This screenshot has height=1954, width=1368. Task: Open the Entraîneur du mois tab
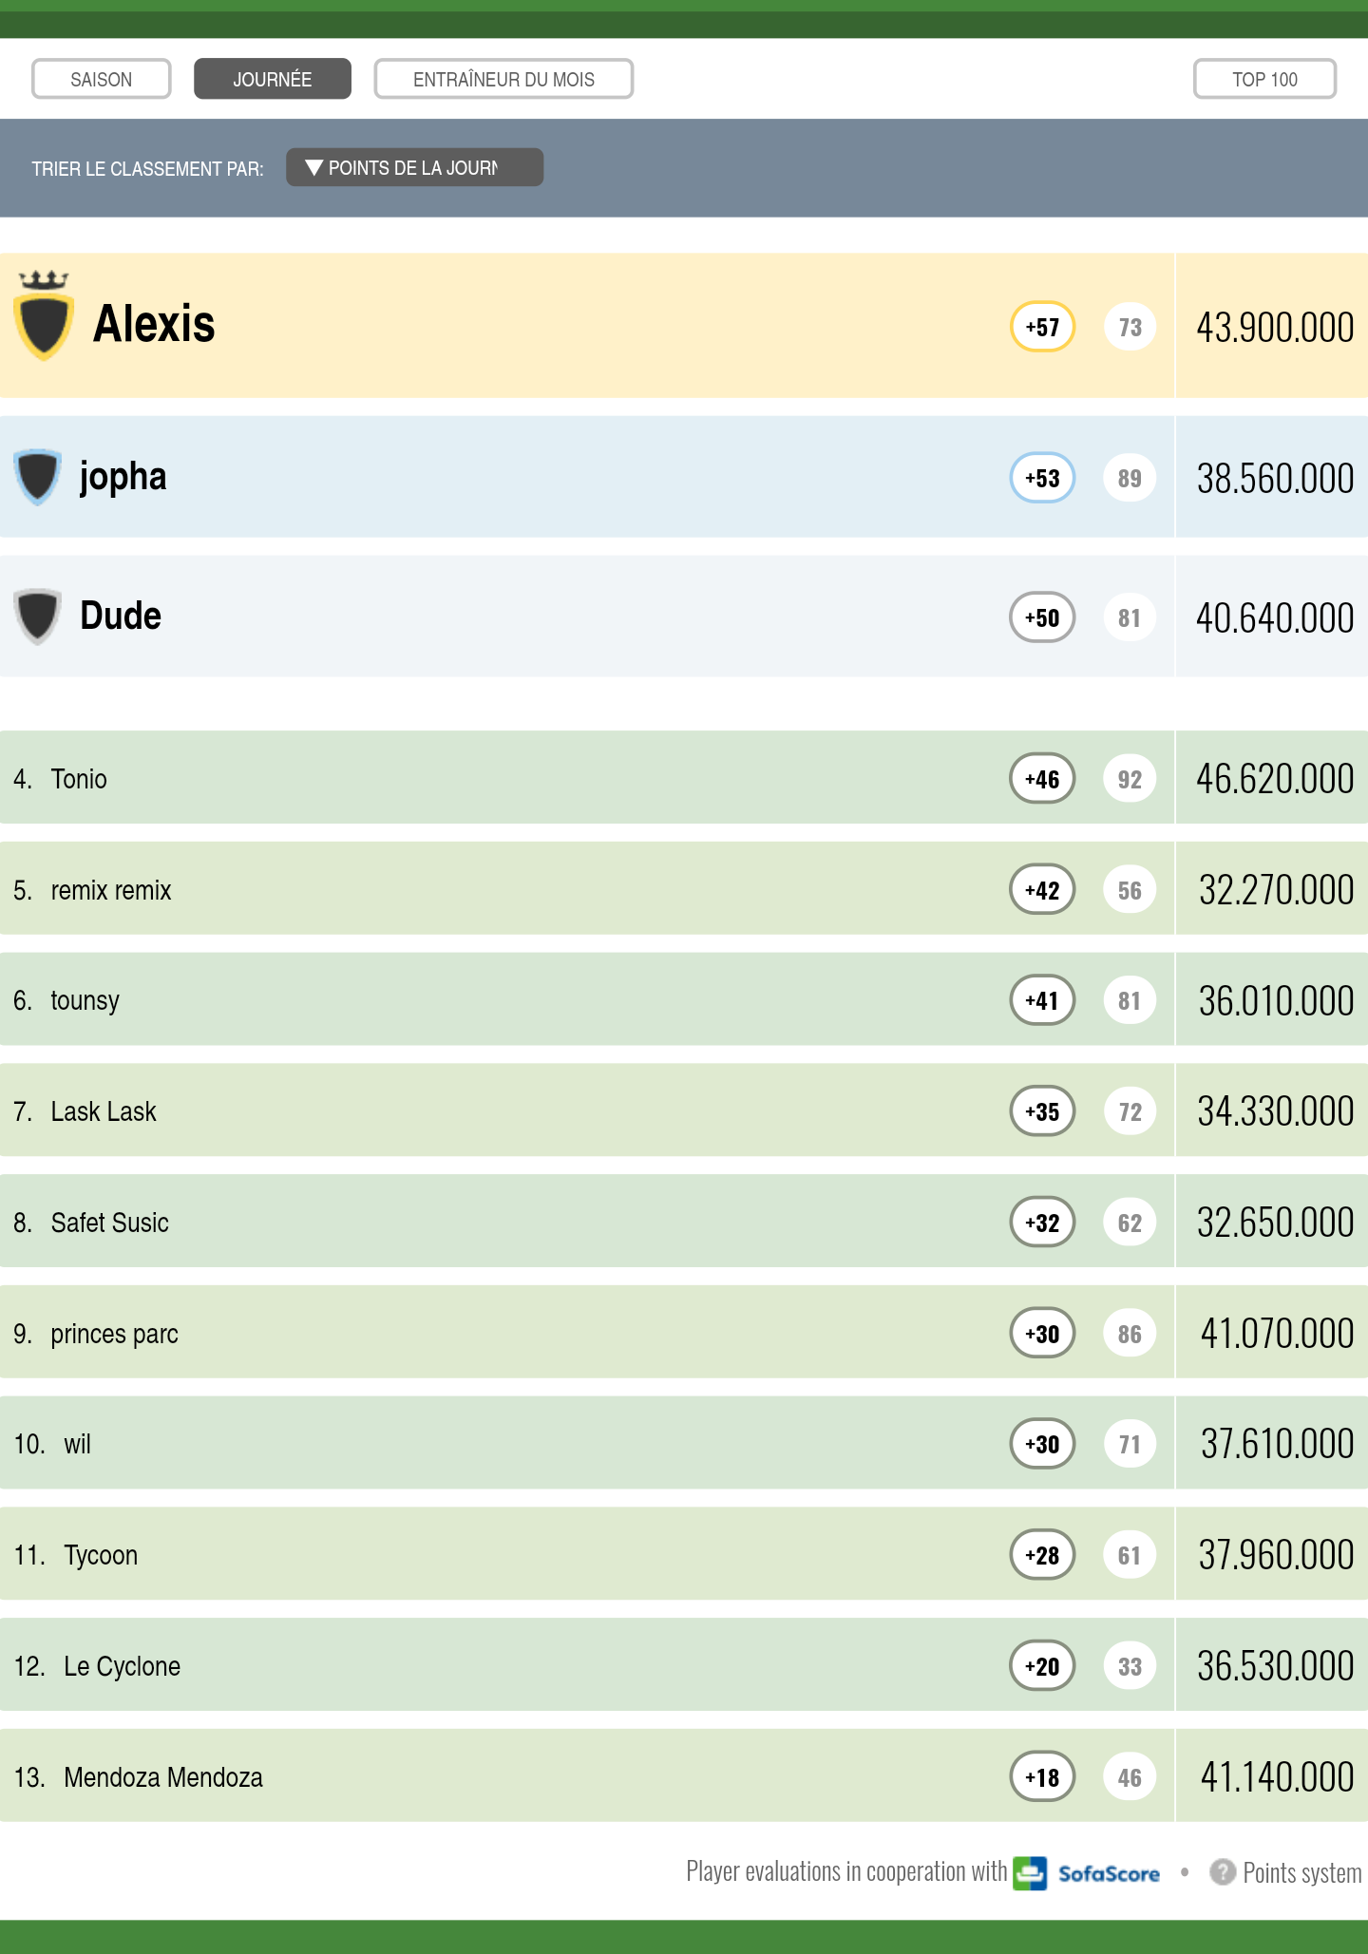pyautogui.click(x=503, y=79)
